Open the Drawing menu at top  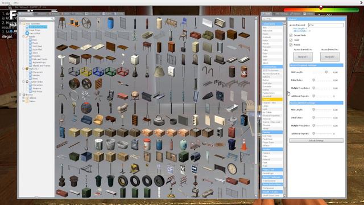[x=6, y=3]
